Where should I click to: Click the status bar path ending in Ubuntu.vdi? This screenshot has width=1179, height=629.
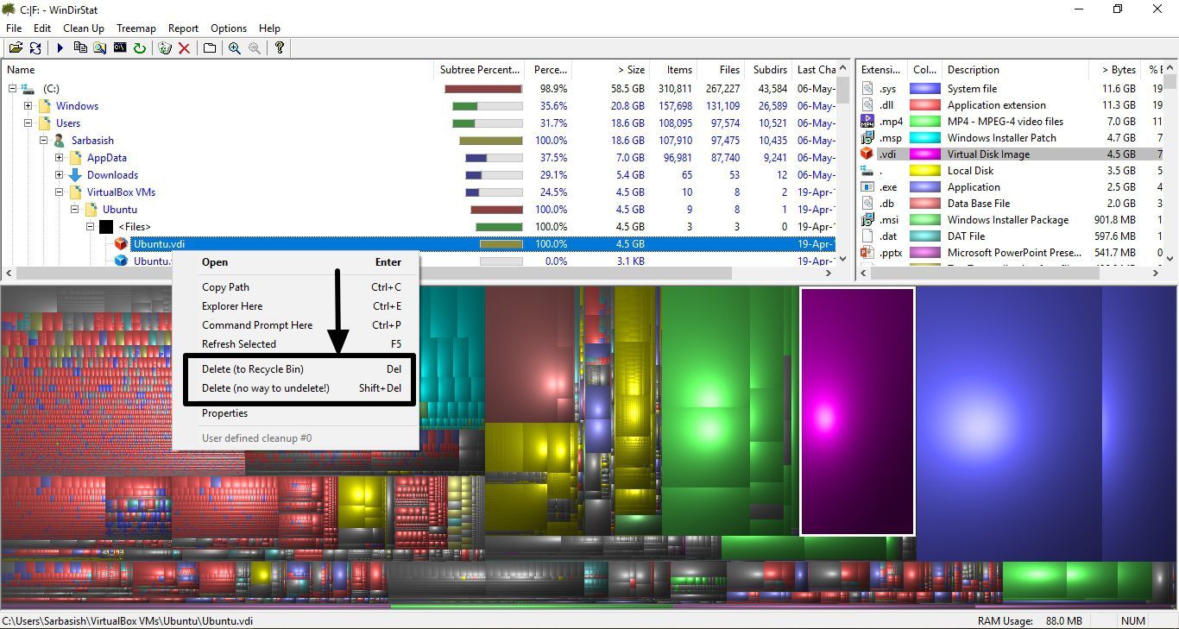point(128,621)
